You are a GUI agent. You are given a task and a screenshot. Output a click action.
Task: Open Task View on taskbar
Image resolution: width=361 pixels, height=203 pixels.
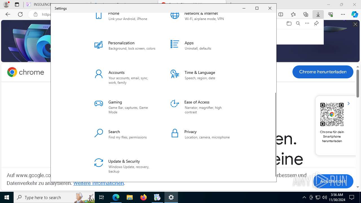tap(102, 197)
